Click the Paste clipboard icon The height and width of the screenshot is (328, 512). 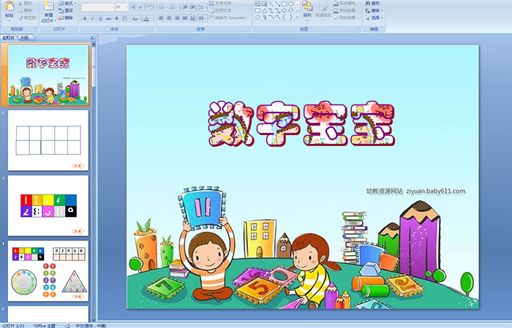click(10, 6)
